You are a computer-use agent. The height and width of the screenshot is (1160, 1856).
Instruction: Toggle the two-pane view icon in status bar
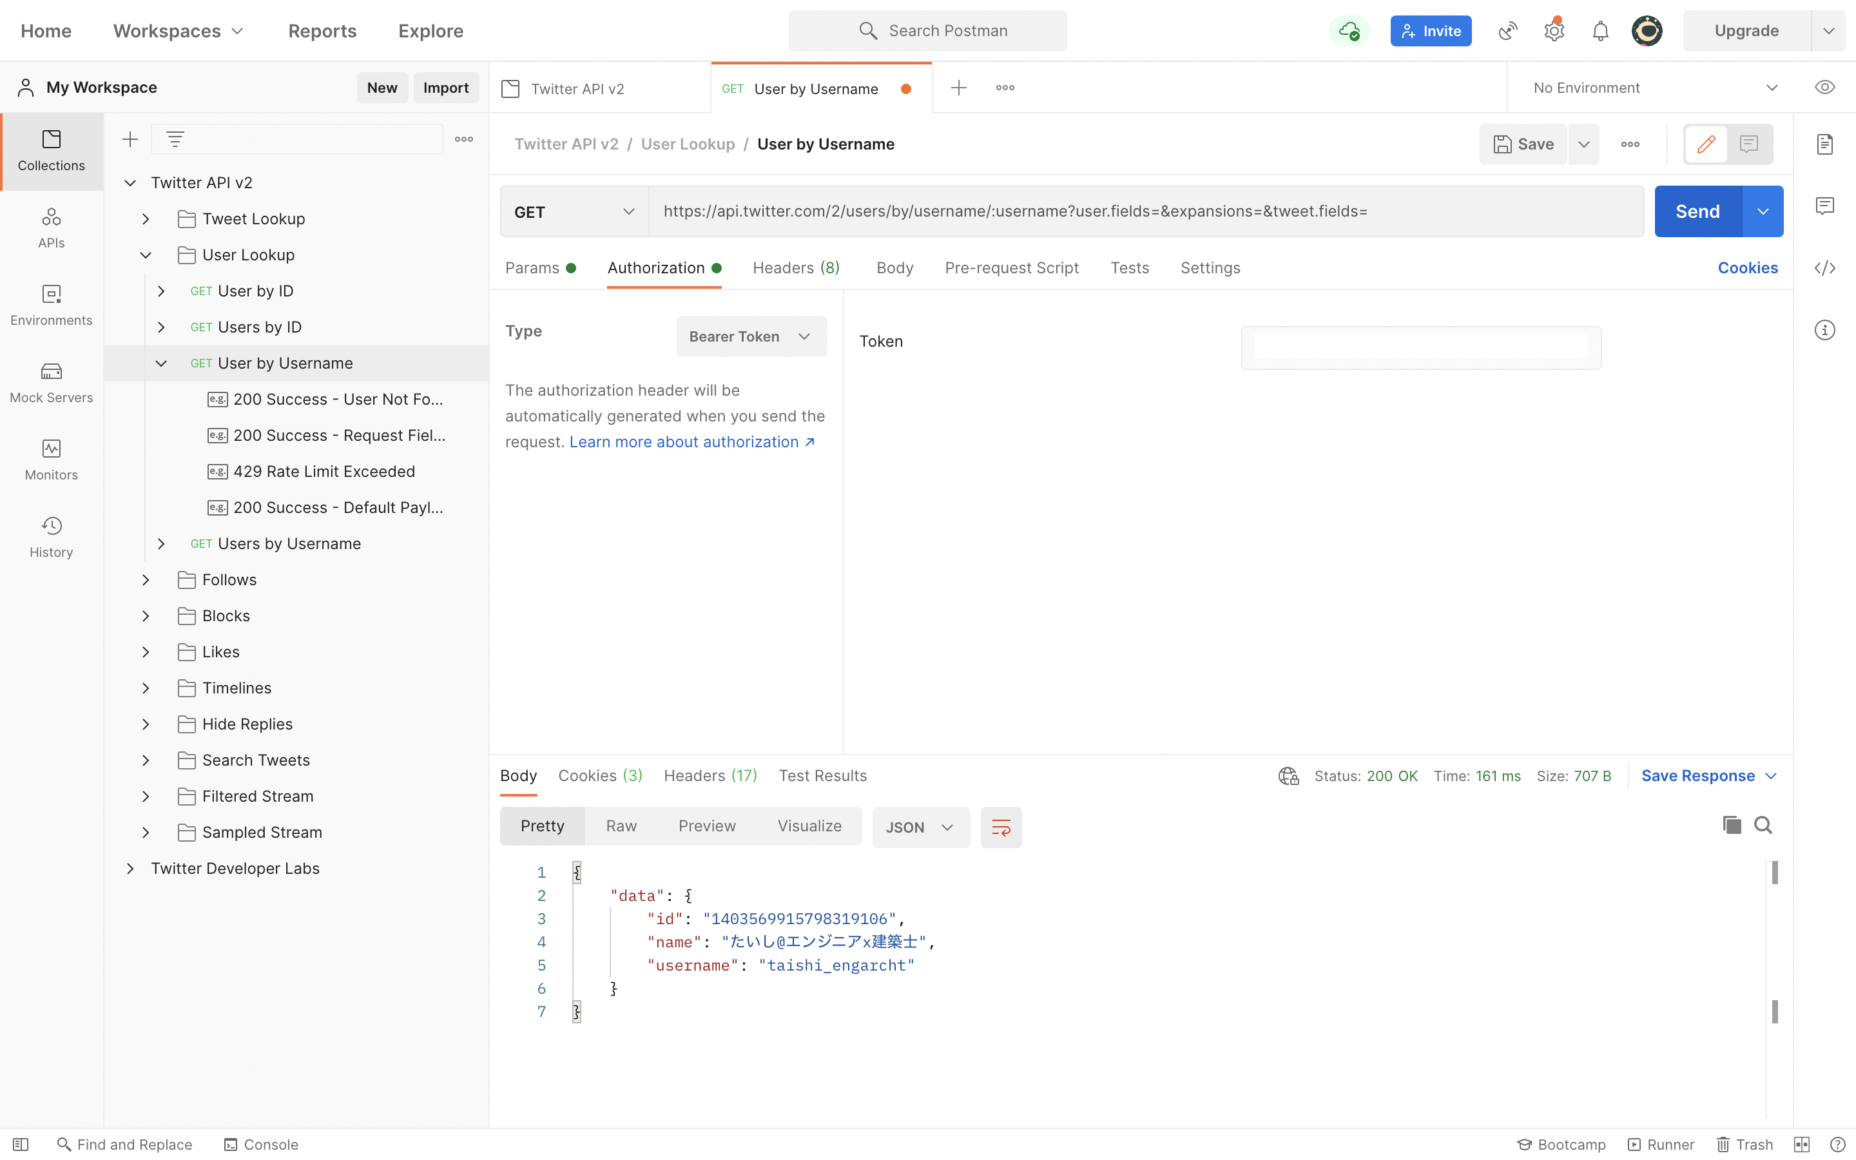pyautogui.click(x=1802, y=1144)
